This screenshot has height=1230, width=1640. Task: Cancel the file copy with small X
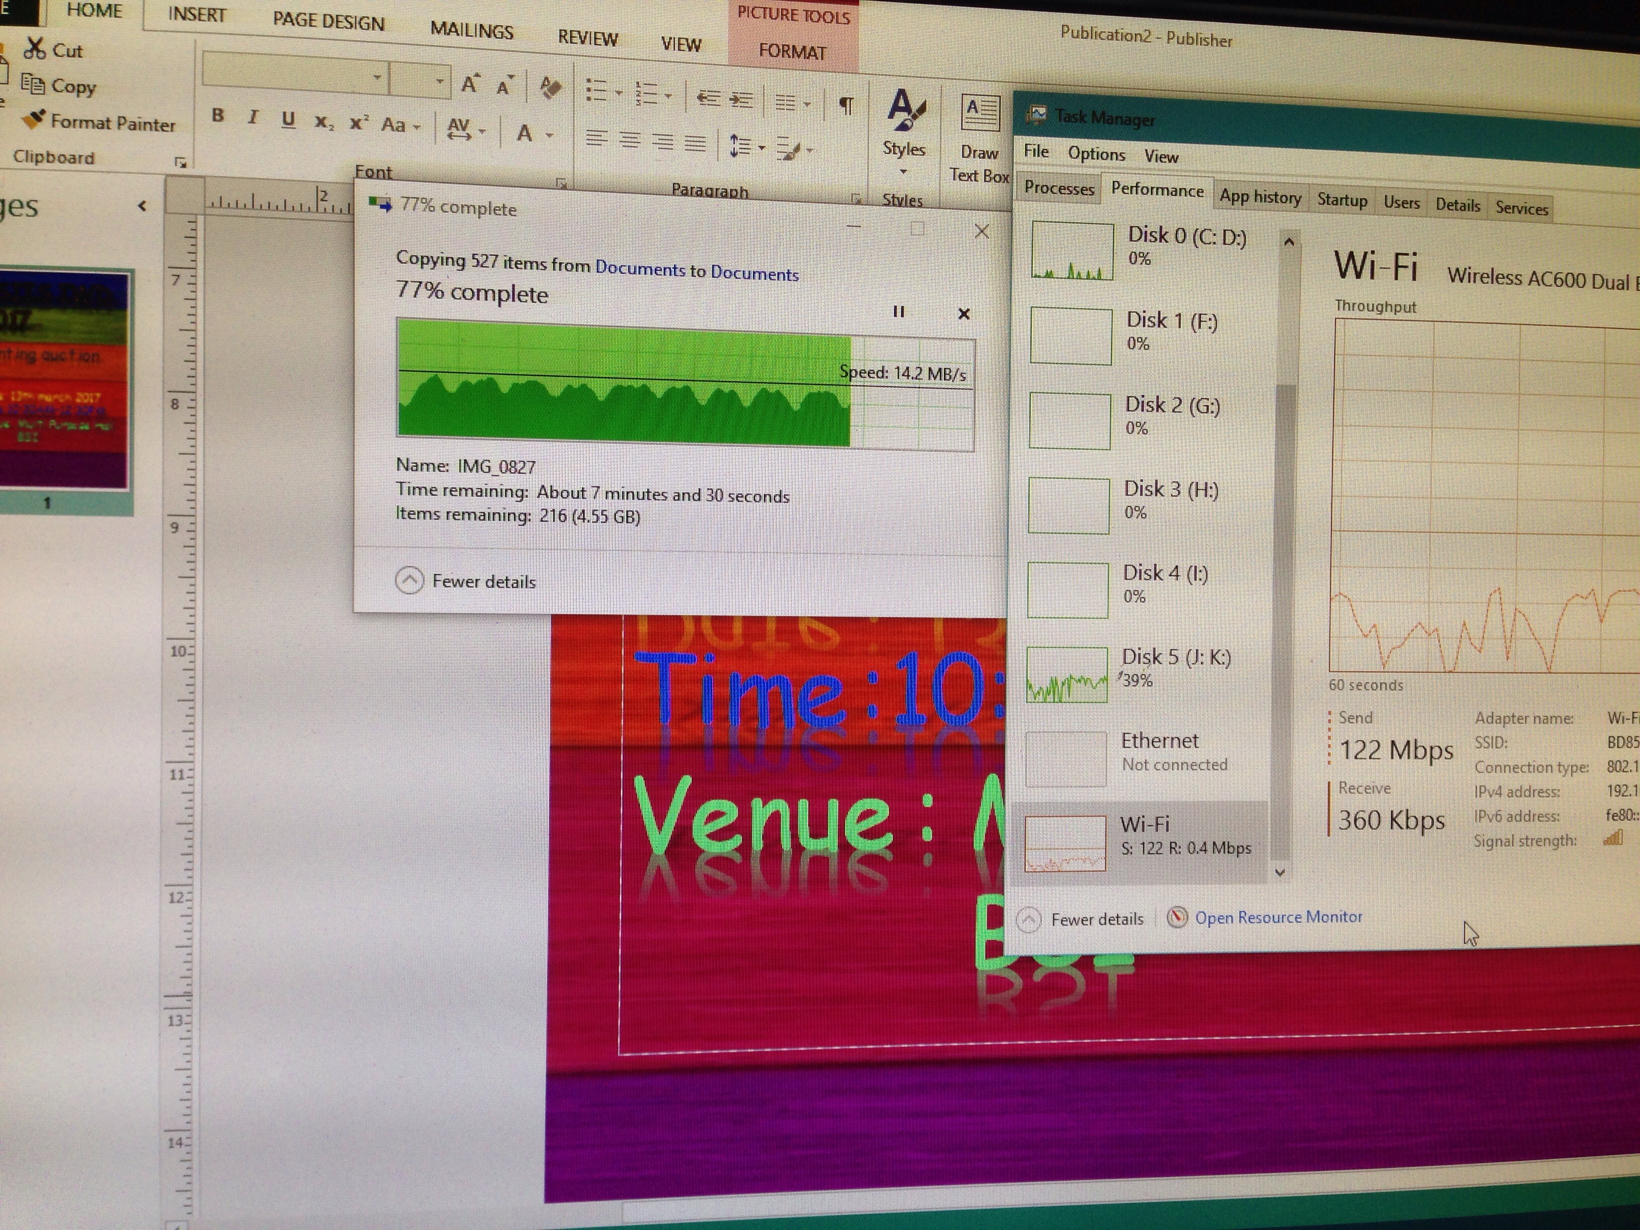[964, 314]
